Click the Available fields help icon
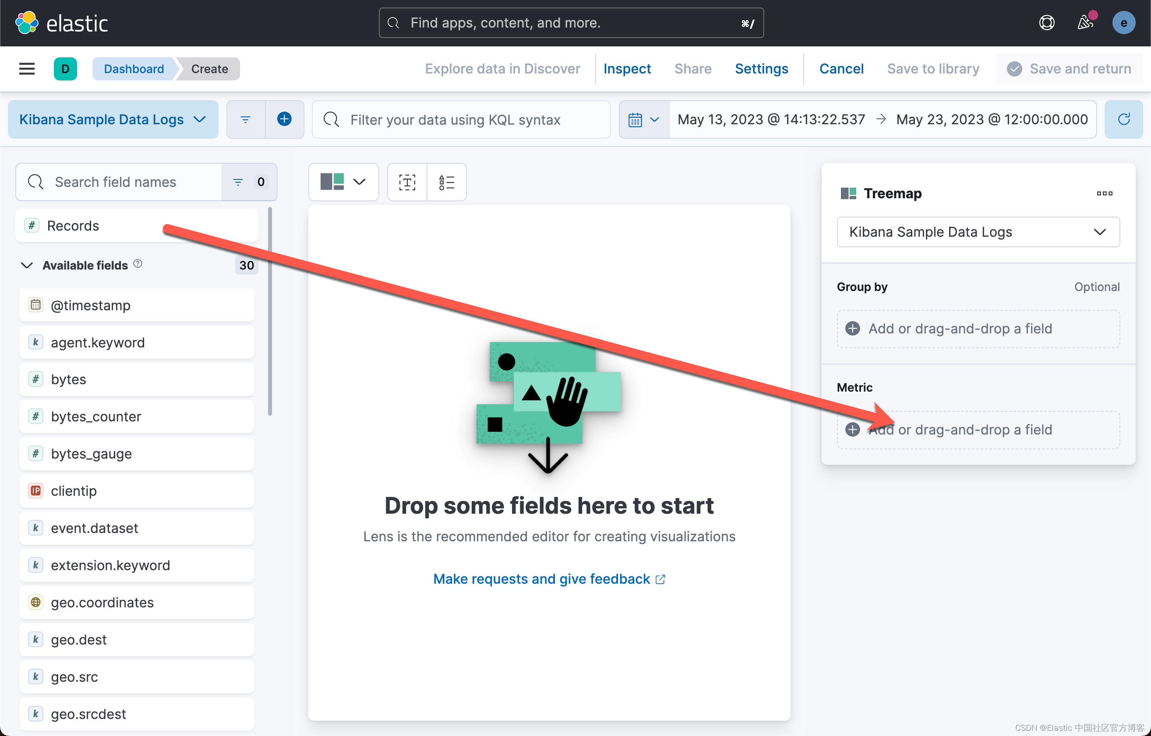The height and width of the screenshot is (736, 1151). [x=138, y=264]
